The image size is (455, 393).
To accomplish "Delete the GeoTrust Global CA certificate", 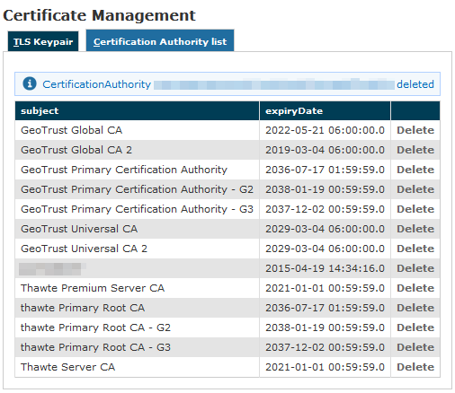I will click(415, 130).
